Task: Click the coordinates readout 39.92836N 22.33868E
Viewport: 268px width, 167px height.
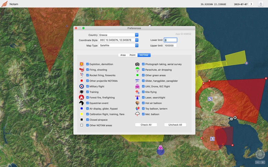Action: 213,4
